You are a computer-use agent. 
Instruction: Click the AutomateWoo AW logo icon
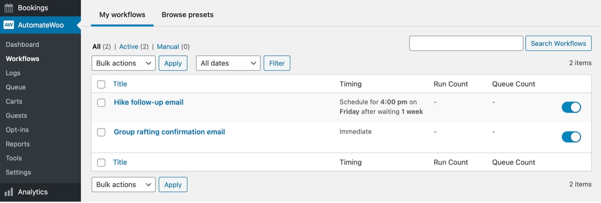pos(9,25)
